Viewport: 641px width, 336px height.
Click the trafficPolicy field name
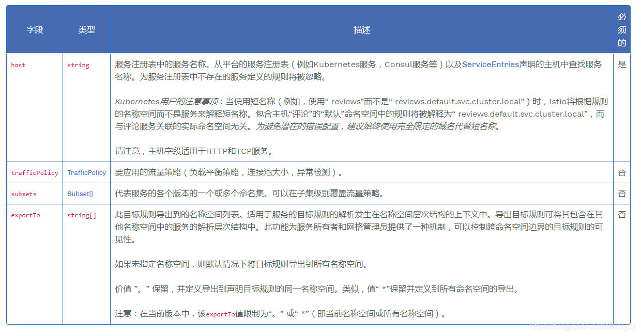click(34, 172)
